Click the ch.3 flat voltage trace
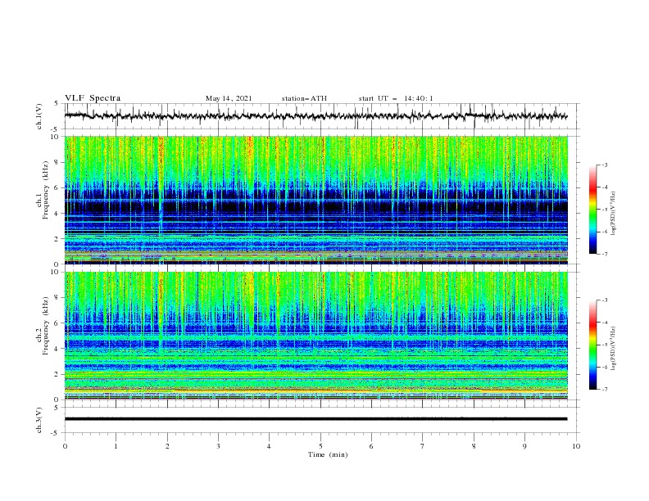649x501 pixels. 315,419
